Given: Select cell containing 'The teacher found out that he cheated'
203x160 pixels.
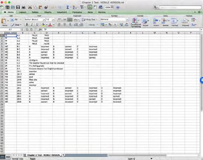Looking at the screenshot, I should (x=46, y=63).
